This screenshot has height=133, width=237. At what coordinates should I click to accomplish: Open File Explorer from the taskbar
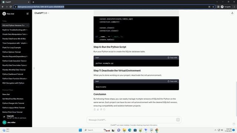coord(124,130)
